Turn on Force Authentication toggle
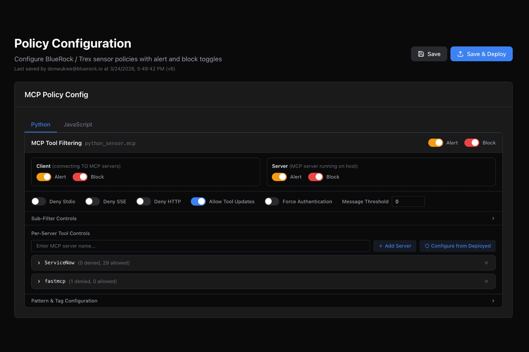This screenshot has height=352, width=529. [x=272, y=201]
